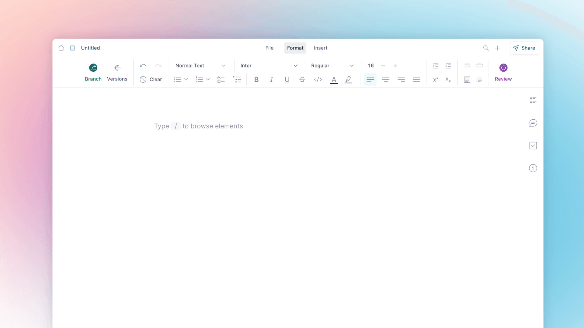Open the Normal Text style dropdown

(x=200, y=65)
